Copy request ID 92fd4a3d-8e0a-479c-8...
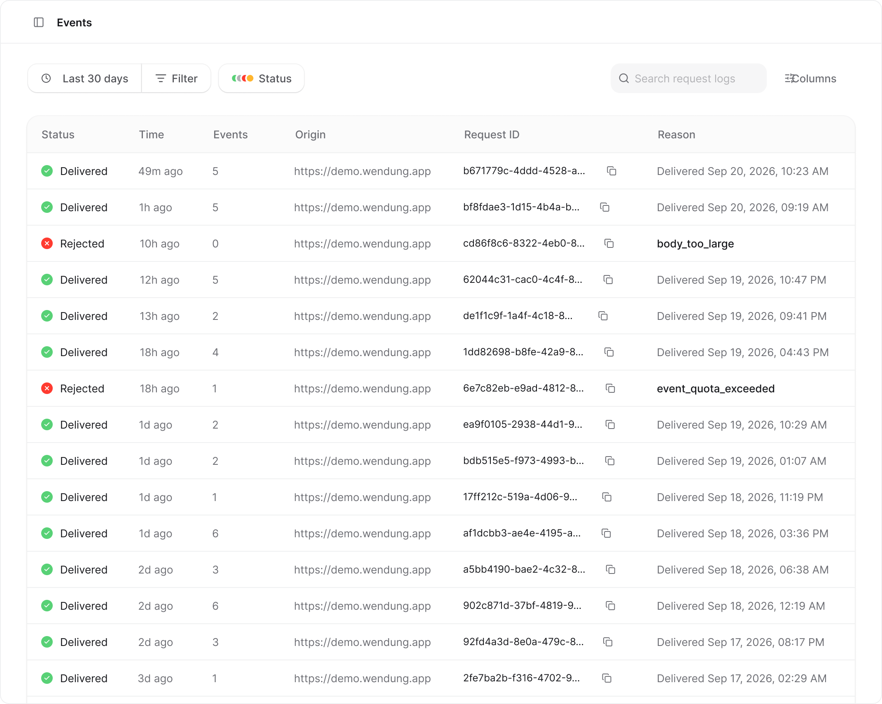 click(608, 642)
